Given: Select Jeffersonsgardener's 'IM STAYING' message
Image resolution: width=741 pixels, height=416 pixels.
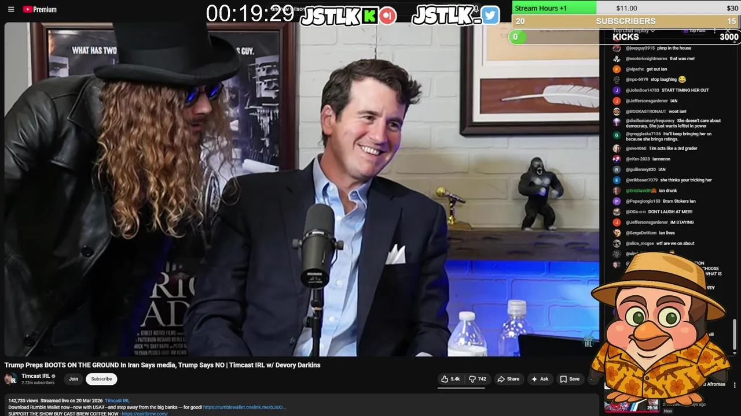Looking at the screenshot, I should point(682,222).
